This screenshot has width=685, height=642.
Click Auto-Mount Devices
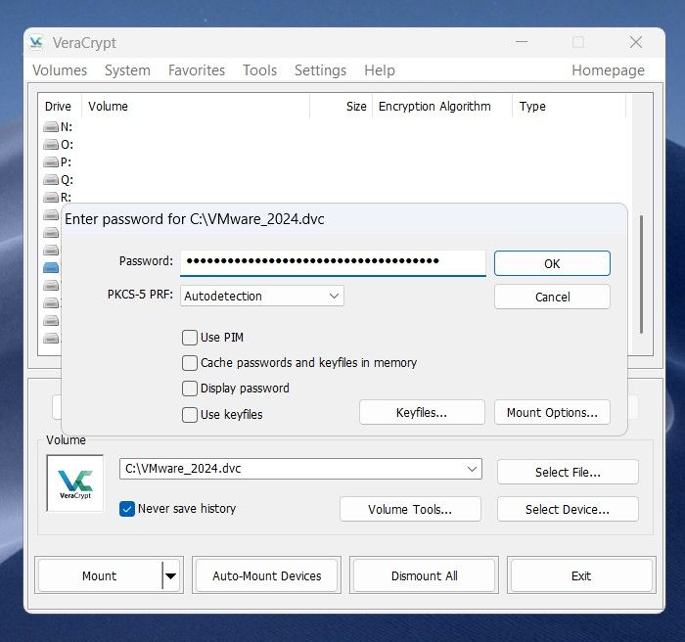pos(267,576)
